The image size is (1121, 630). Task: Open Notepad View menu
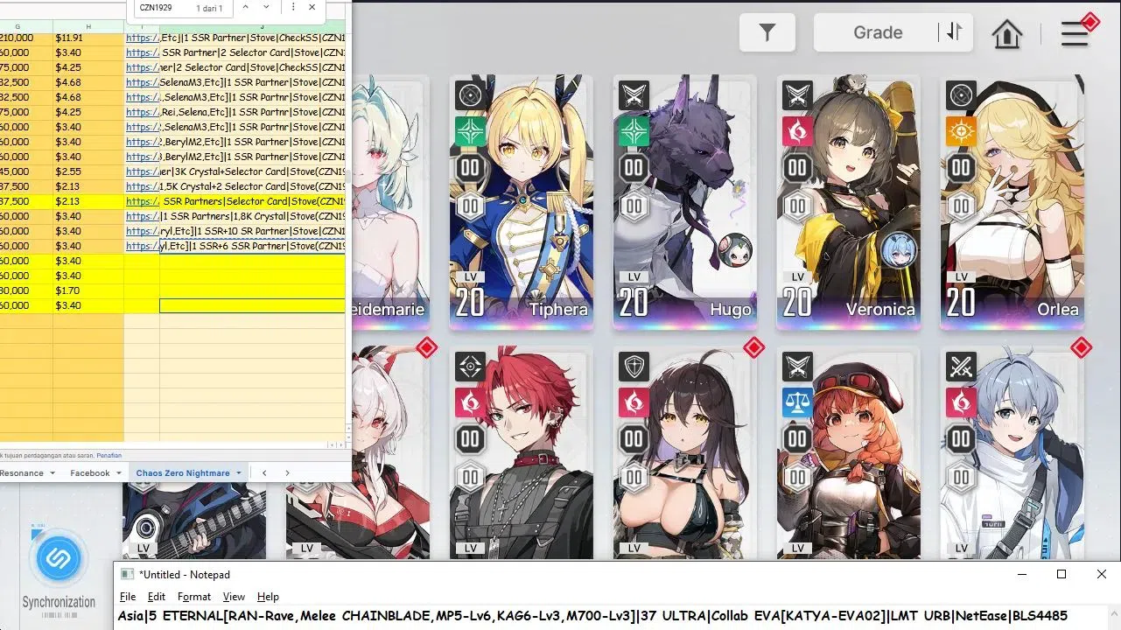tap(234, 597)
